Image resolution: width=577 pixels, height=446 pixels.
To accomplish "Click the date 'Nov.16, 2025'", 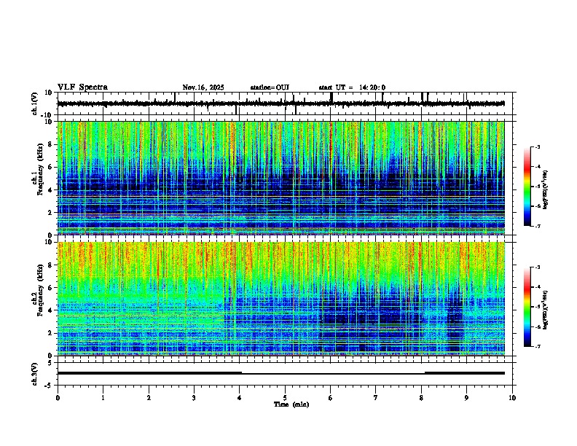I will pos(203,87).
